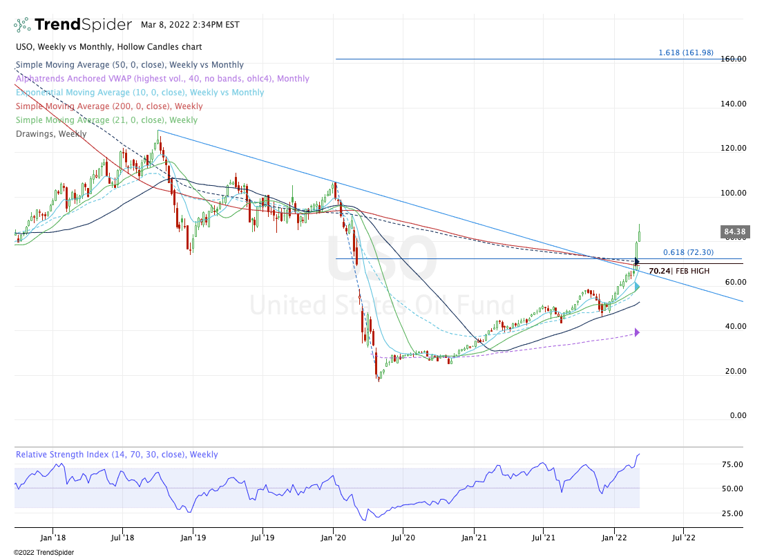This screenshot has width=764, height=559.
Task: Select the Exponential Moving Average (10) legend entry
Action: [140, 92]
